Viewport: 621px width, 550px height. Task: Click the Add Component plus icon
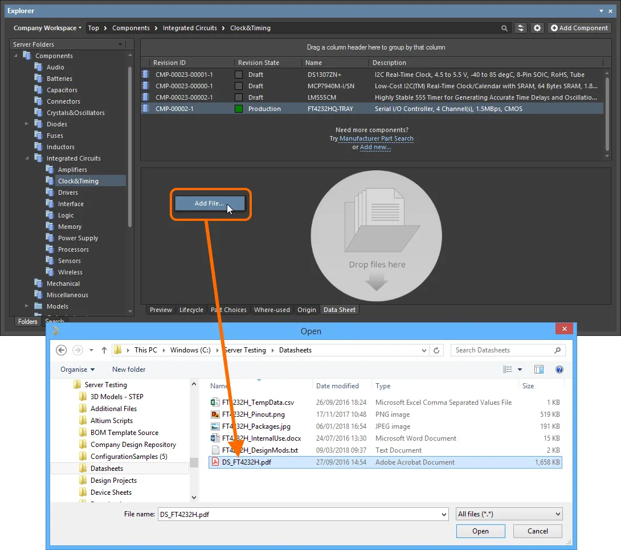[x=554, y=27]
